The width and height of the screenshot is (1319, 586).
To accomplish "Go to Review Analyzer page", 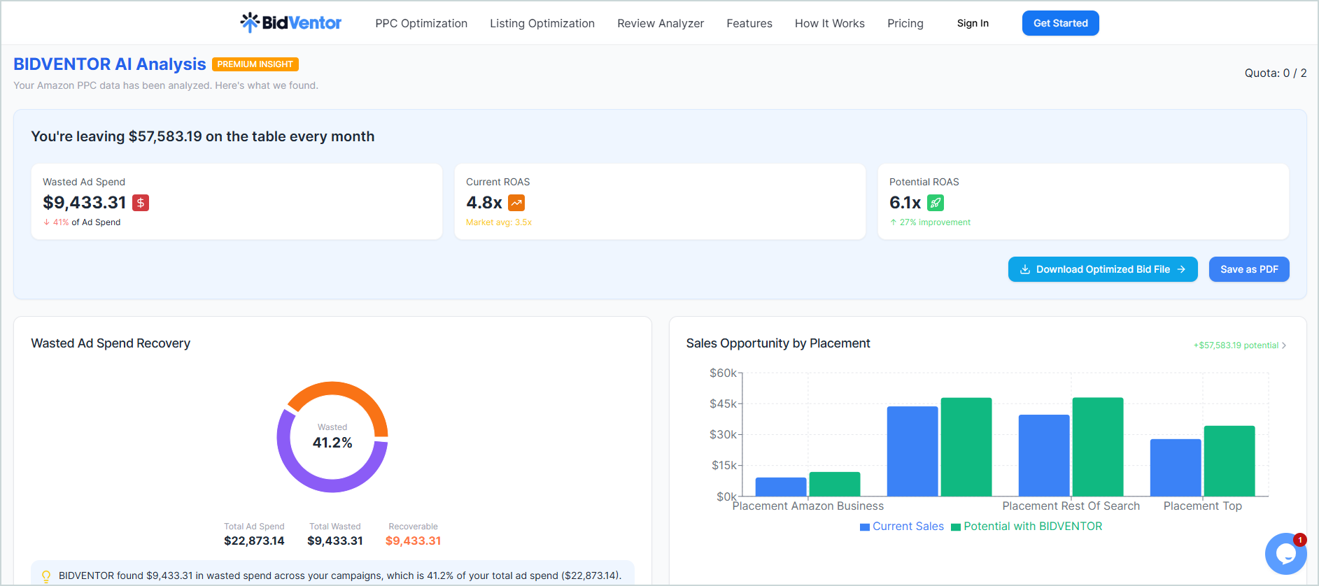I will [661, 23].
